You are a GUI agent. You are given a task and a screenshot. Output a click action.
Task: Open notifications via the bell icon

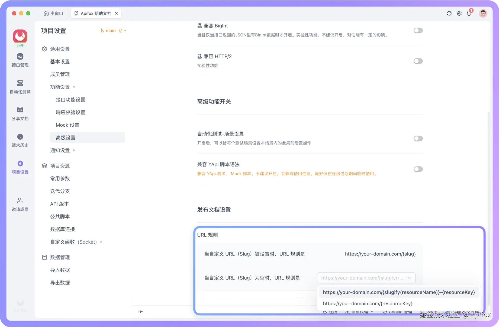click(x=469, y=13)
